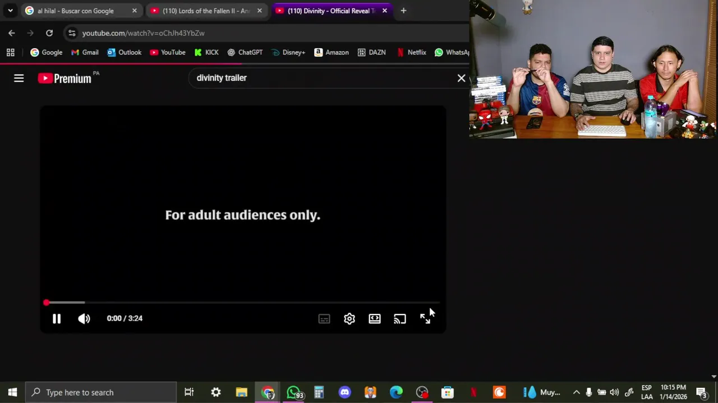Reload the current page

tap(49, 33)
